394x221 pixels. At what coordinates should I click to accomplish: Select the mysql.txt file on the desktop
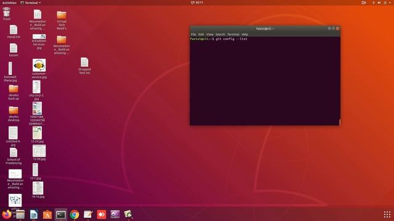pyautogui.click(x=14, y=31)
